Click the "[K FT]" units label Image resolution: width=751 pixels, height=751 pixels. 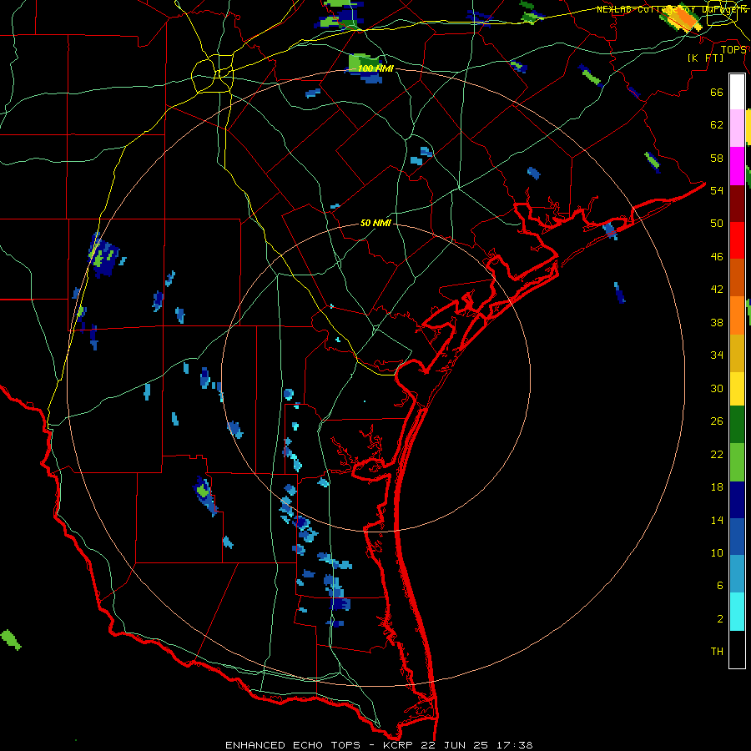(705, 58)
